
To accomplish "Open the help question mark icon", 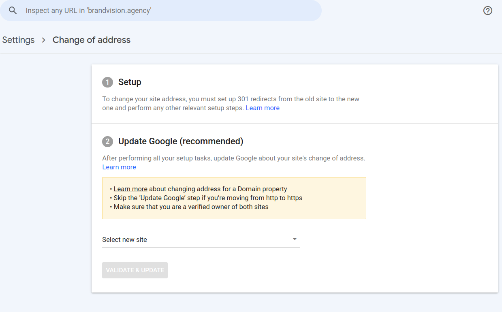I will (x=488, y=11).
